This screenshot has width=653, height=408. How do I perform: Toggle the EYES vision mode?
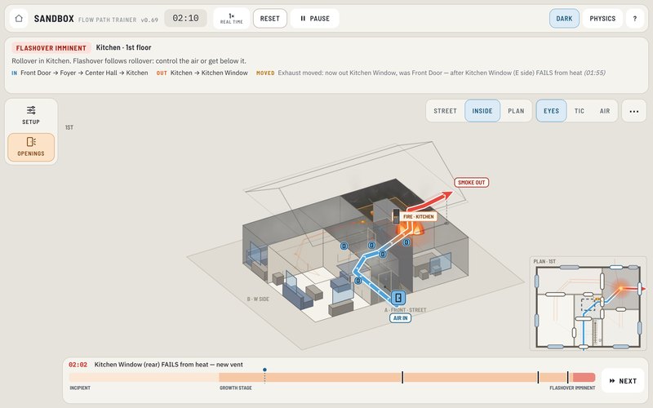551,111
